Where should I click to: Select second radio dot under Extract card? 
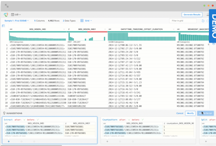pyautogui.click(x=21, y=141)
